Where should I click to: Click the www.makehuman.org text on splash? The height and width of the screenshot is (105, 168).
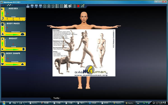click(x=91, y=75)
